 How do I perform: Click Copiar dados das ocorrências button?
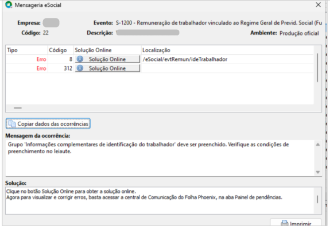click(48, 123)
